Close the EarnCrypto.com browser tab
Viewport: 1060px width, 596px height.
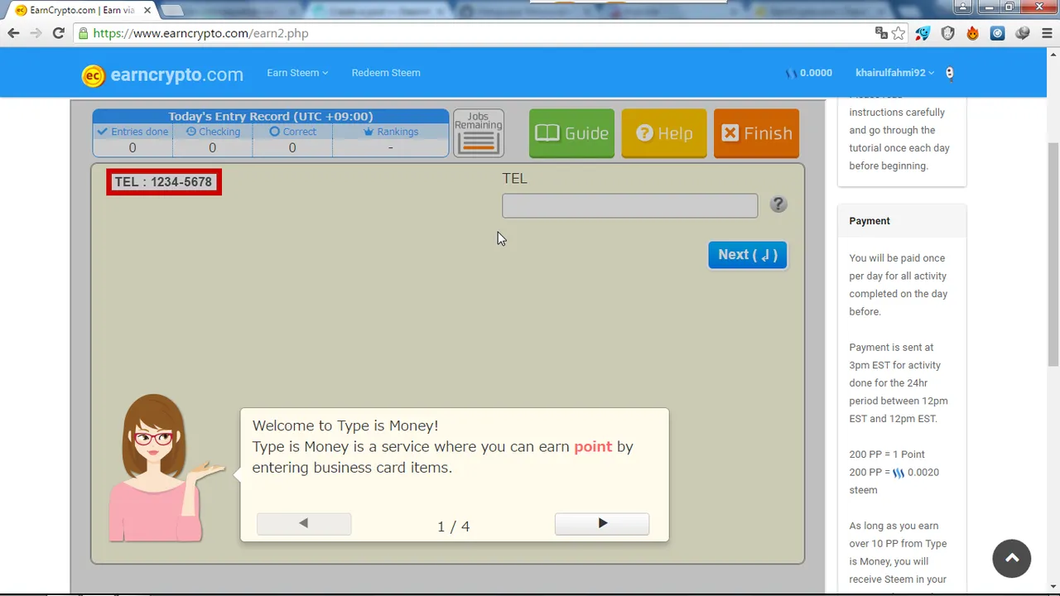(147, 10)
